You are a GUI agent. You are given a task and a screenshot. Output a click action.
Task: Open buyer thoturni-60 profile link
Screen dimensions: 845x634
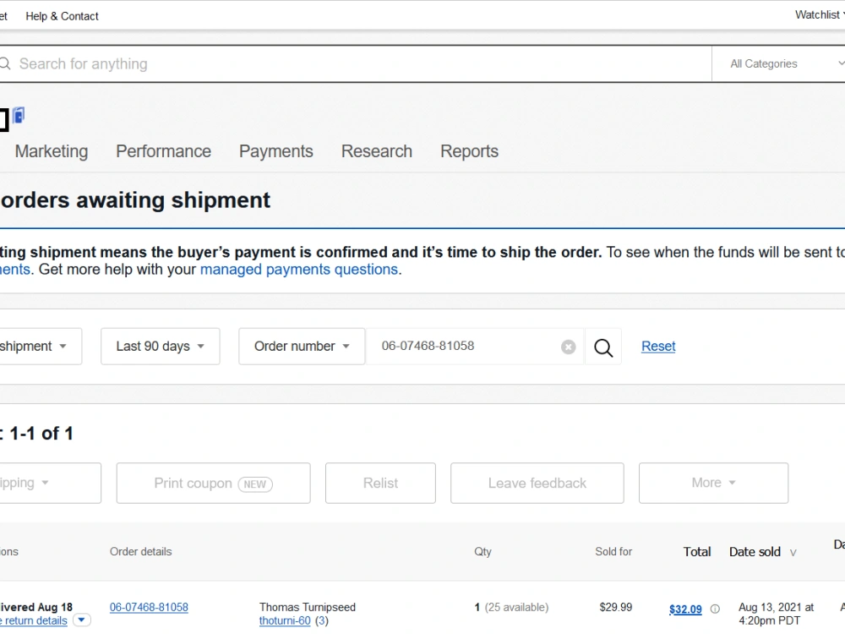click(x=285, y=620)
